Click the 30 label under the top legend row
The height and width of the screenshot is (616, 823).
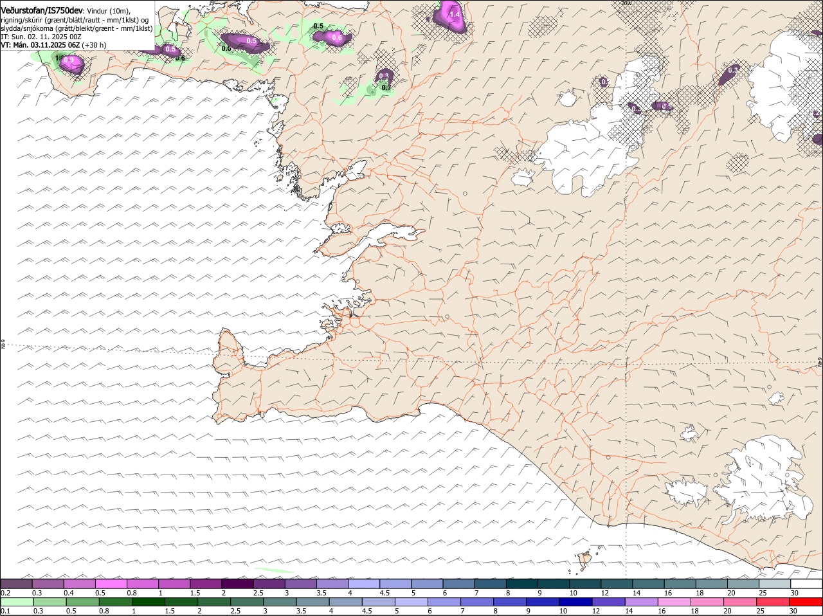point(795,593)
